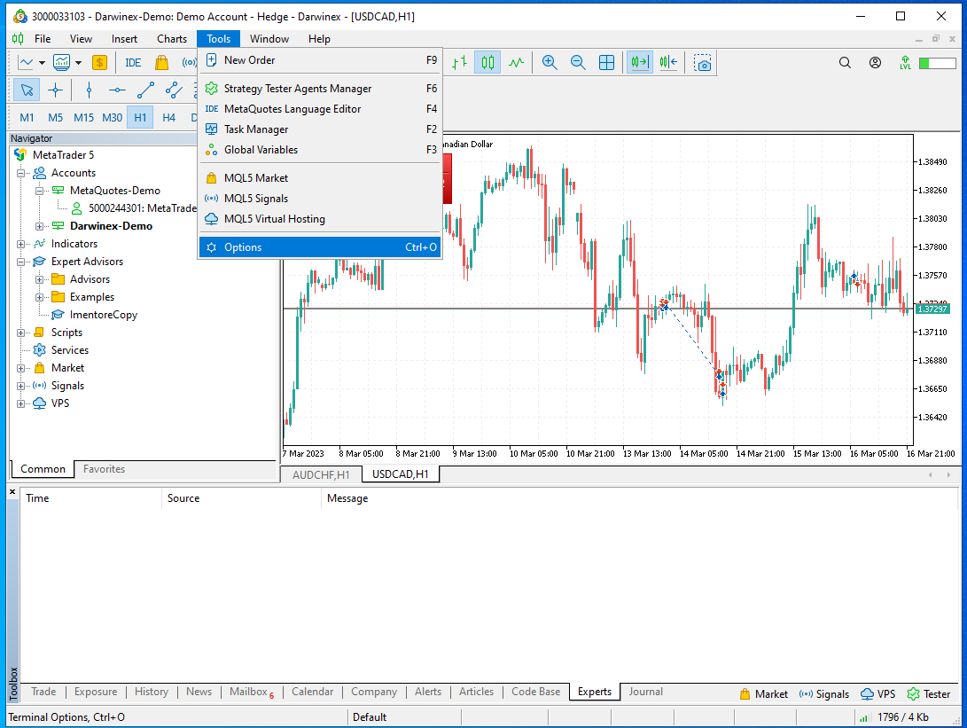Expand the Indicators tree node

point(21,245)
